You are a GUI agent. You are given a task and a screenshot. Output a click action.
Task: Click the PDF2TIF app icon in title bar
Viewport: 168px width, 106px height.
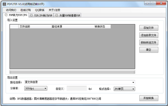pyautogui.click(x=4, y=4)
